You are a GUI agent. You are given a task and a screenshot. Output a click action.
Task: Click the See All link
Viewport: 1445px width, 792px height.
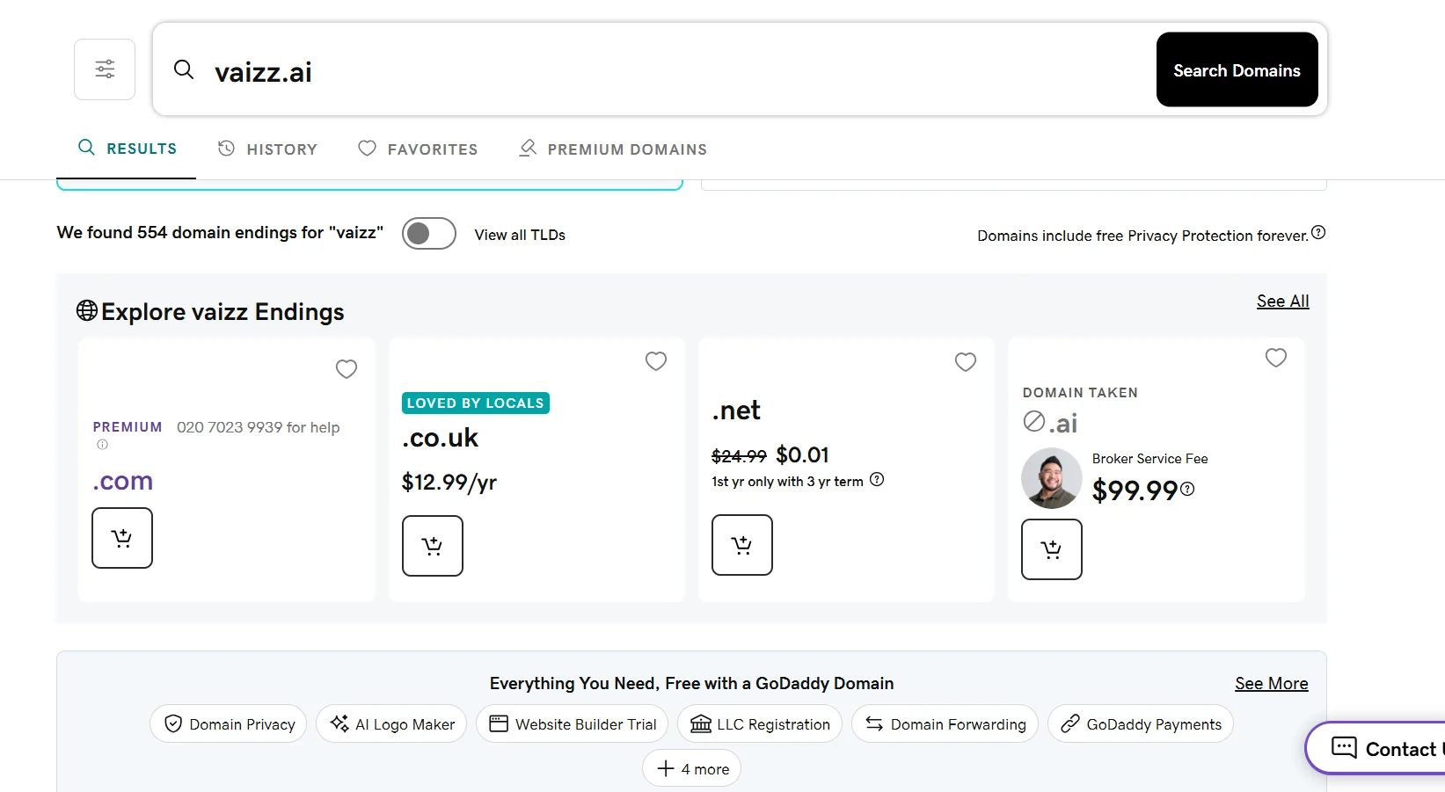tap(1282, 301)
